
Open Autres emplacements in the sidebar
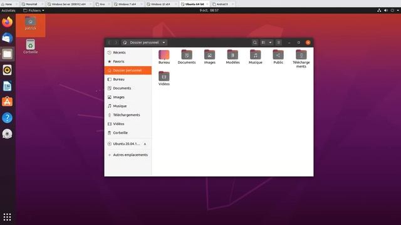[128, 155]
